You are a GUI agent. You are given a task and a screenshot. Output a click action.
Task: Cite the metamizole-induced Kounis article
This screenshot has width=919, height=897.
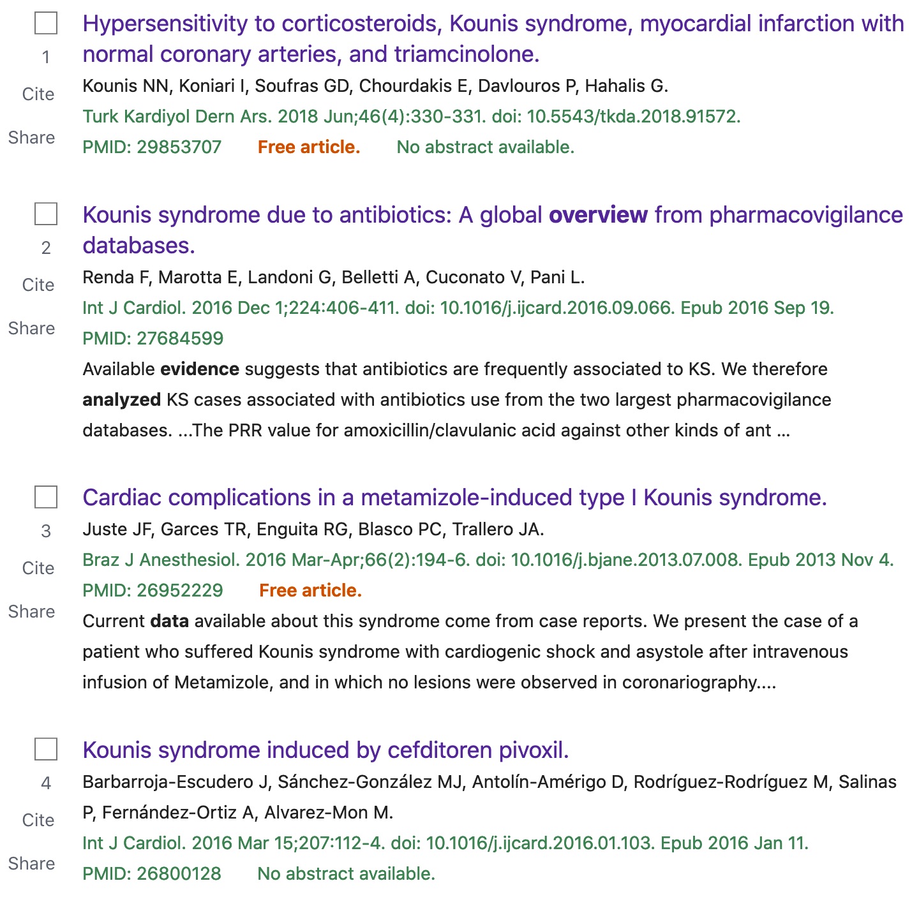[x=38, y=568]
